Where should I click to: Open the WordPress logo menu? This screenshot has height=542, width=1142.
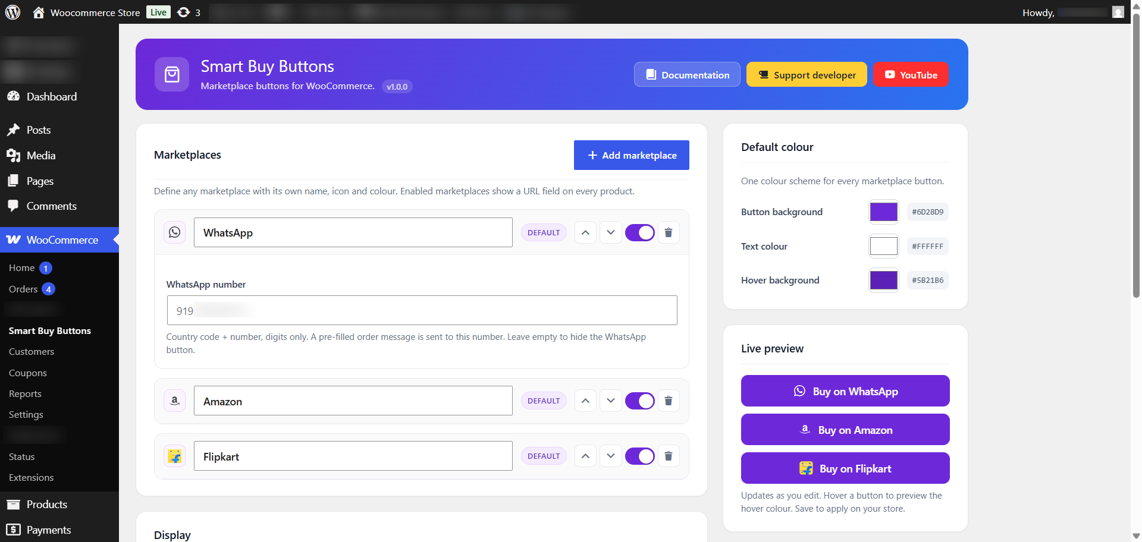coord(12,12)
